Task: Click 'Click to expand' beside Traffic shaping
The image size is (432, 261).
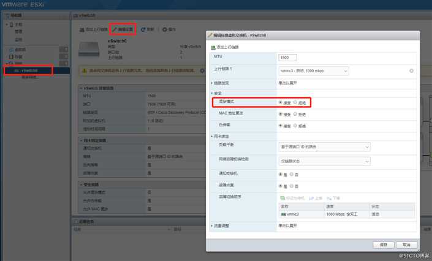Action: click(x=287, y=225)
